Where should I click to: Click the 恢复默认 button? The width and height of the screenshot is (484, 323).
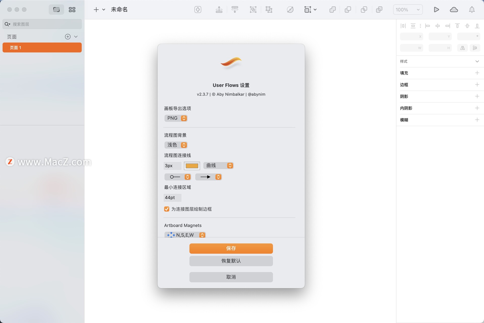point(231,261)
